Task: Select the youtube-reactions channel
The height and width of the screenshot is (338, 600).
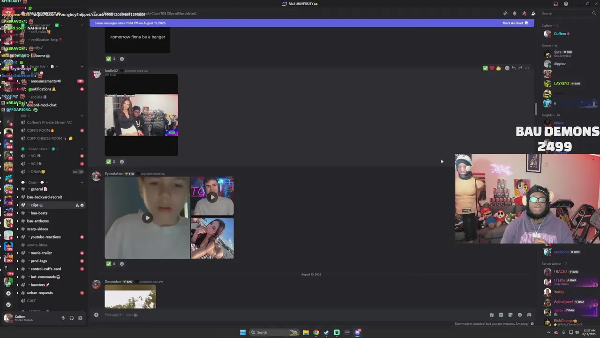Action: pos(52,237)
